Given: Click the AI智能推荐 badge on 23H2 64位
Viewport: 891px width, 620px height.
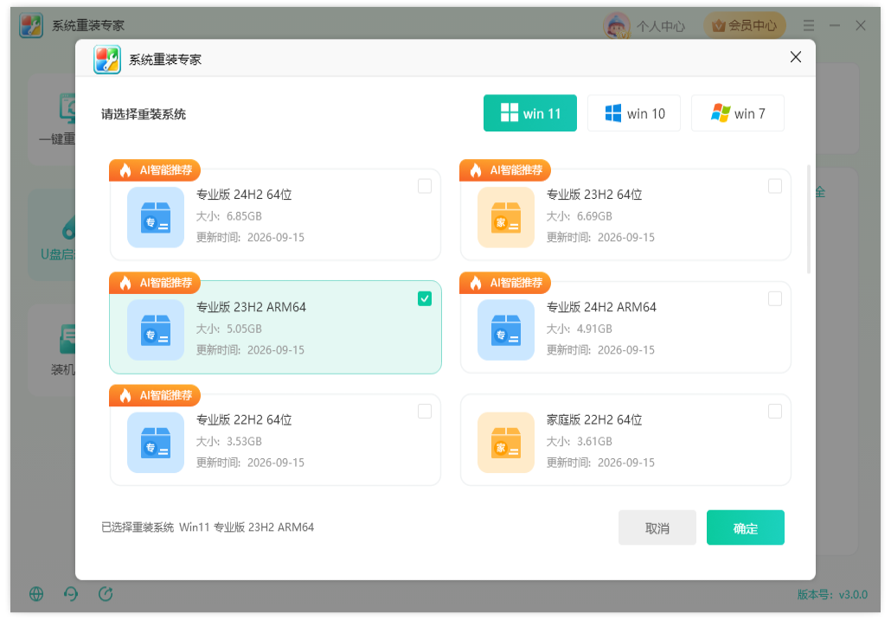Looking at the screenshot, I should pos(504,169).
